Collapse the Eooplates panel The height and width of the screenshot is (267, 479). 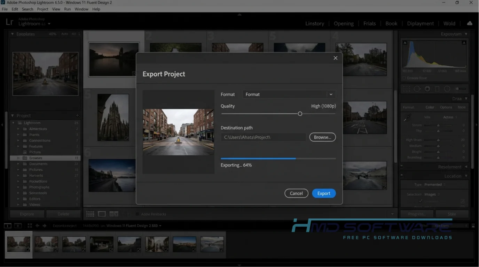pyautogui.click(x=13, y=34)
